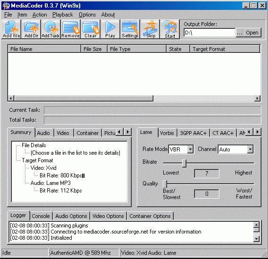The height and width of the screenshot is (259, 268).
Task: Click the File Type column header
Action: coord(137,49)
